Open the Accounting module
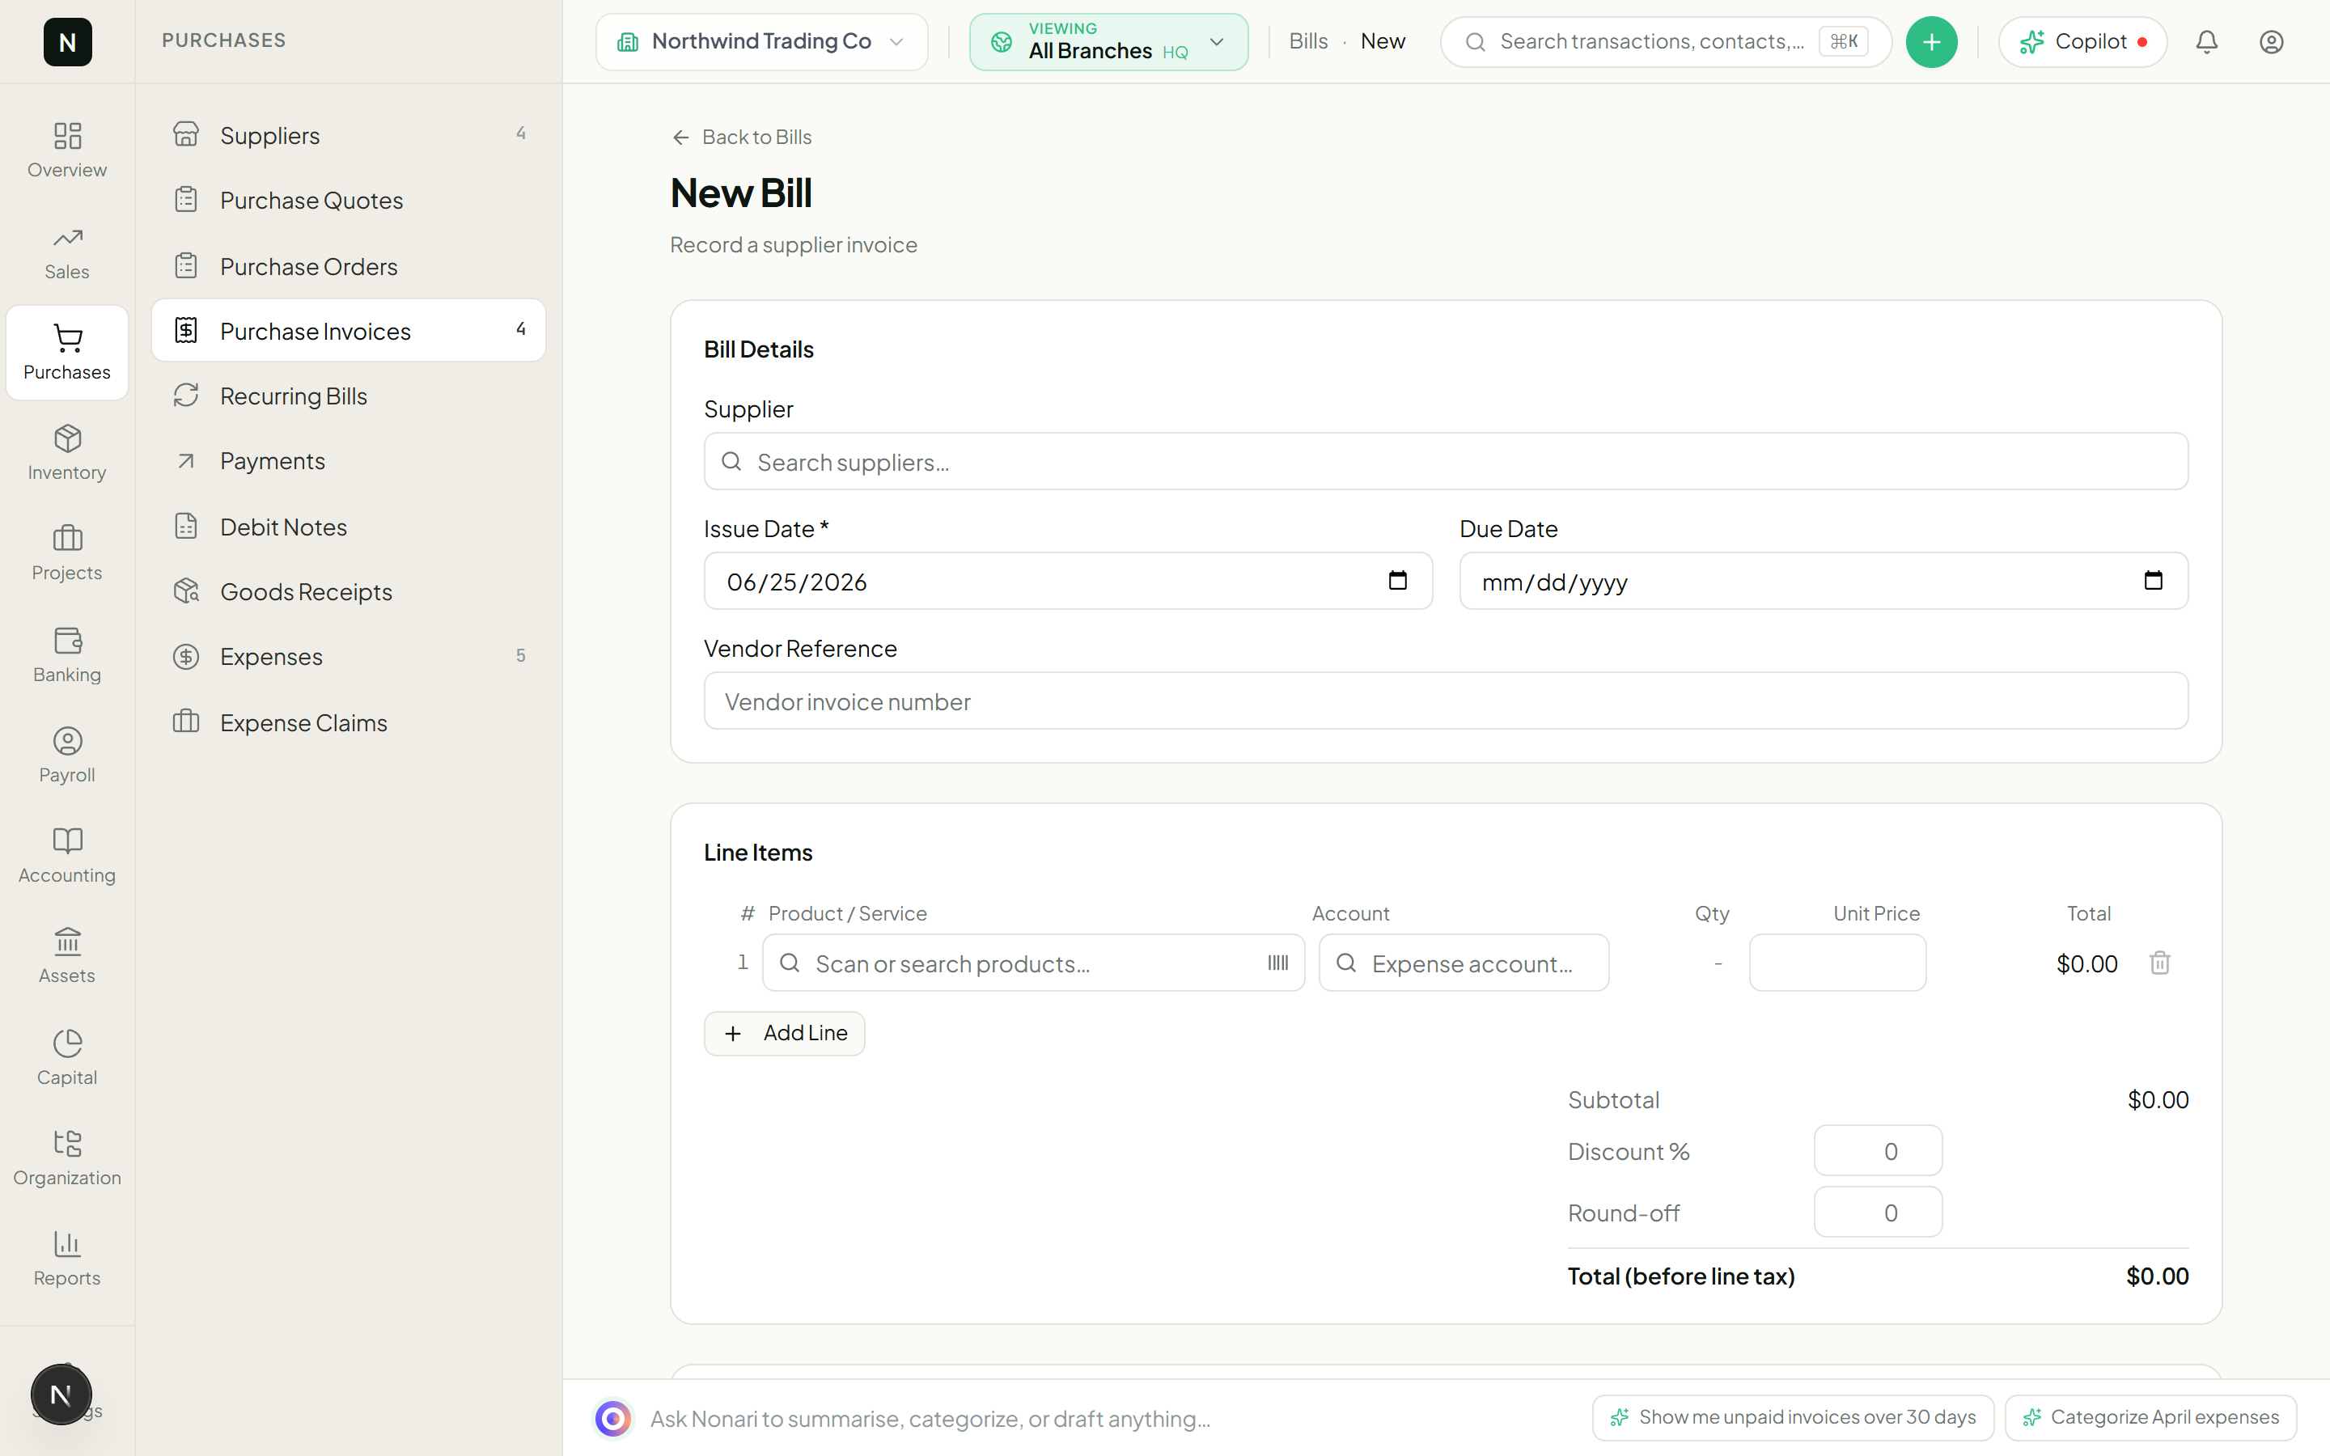The width and height of the screenshot is (2330, 1456). click(67, 855)
